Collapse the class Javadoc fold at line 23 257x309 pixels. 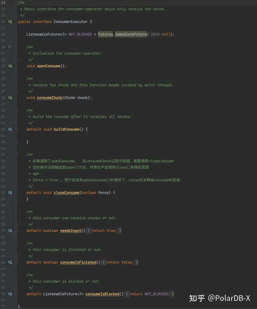tap(16, 3)
